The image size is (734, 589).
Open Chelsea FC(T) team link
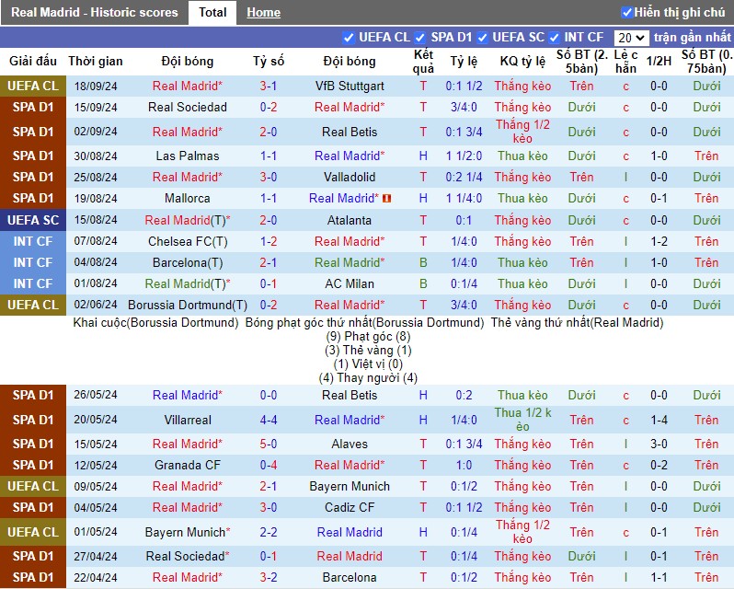[188, 242]
